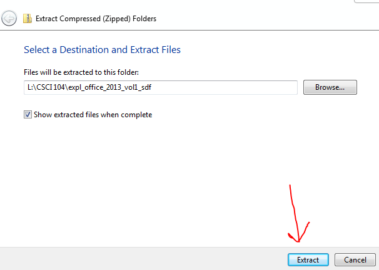The height and width of the screenshot is (270, 379).
Task: Click the gray footer bar left of Extract
Action: 138,259
